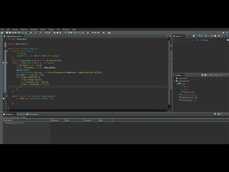Click the Search (flashlight) toolbar icon

click(x=60, y=33)
